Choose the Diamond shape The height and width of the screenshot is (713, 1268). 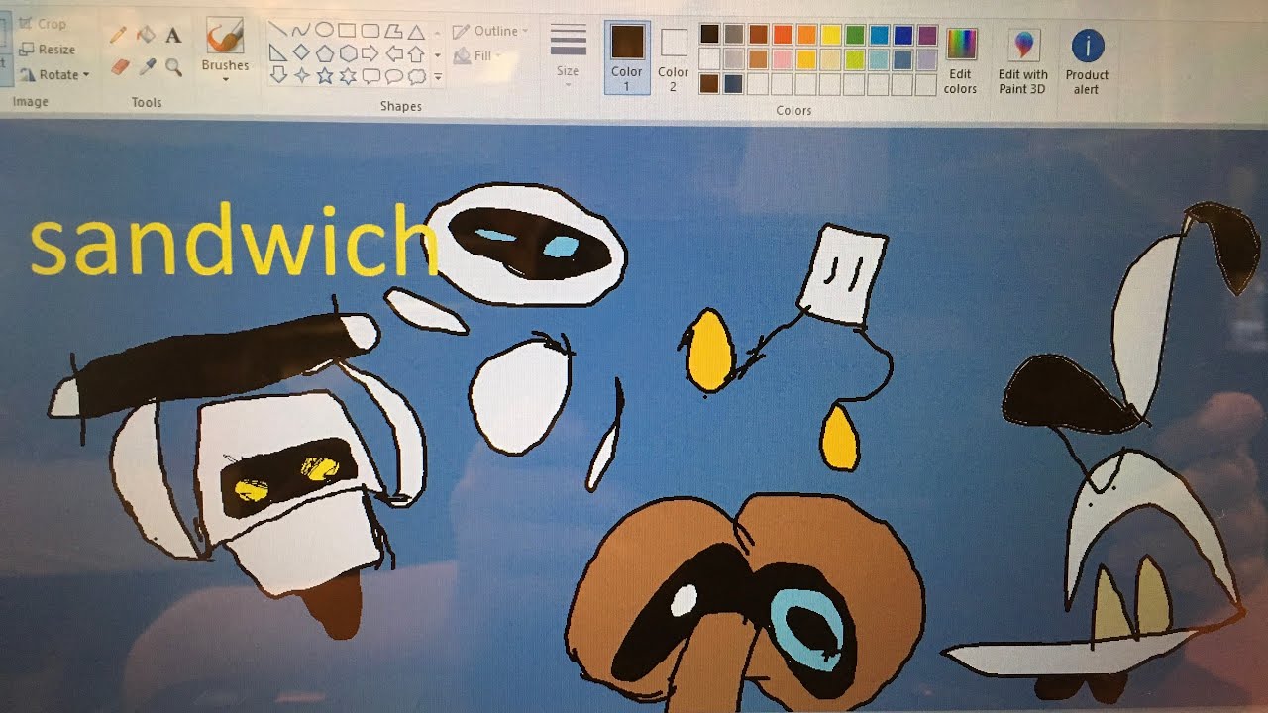(301, 53)
